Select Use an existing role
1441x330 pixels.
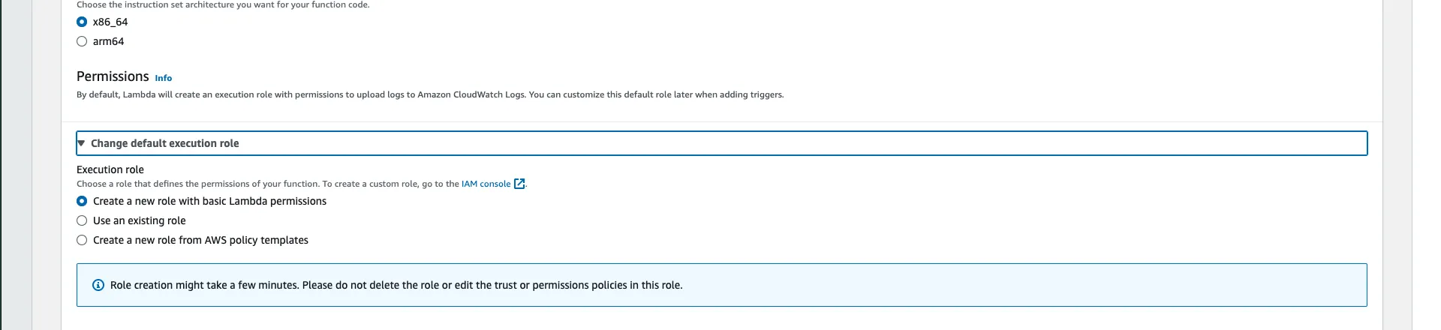pyautogui.click(x=82, y=220)
